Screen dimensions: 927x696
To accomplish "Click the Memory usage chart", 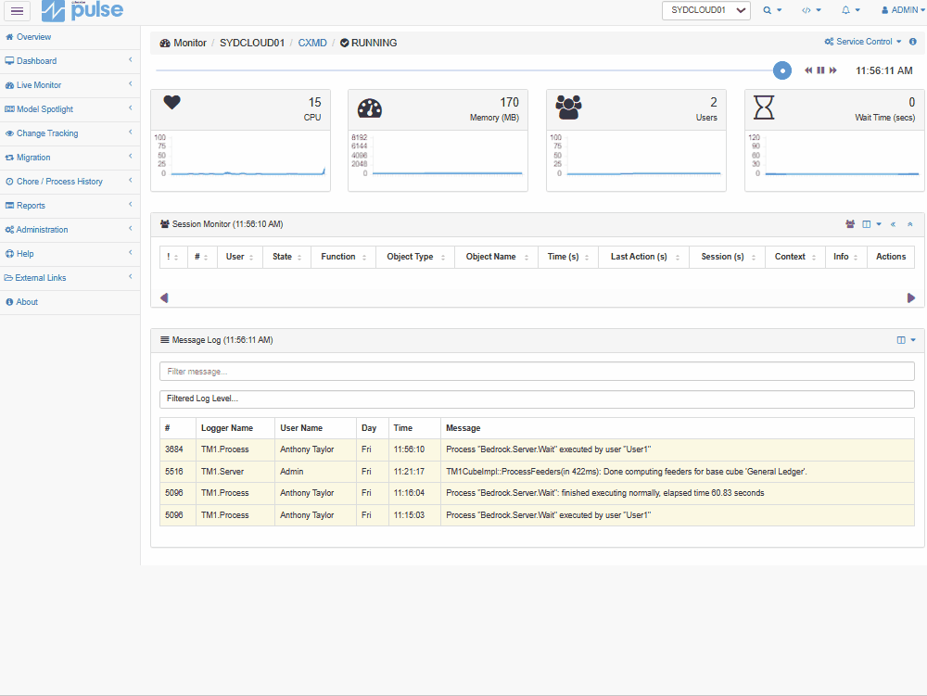I will (438, 156).
